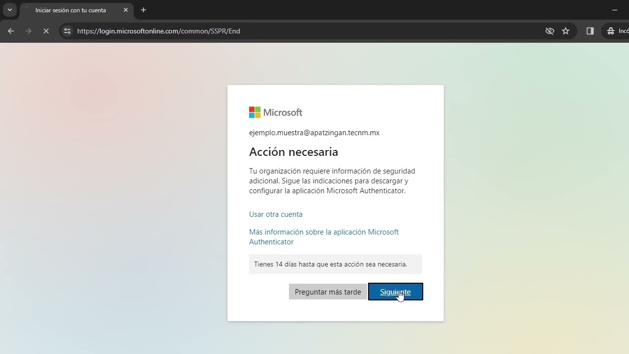Click the Tu organización requiere paragraph
Viewport: 629px width, 354px height.
[332, 181]
